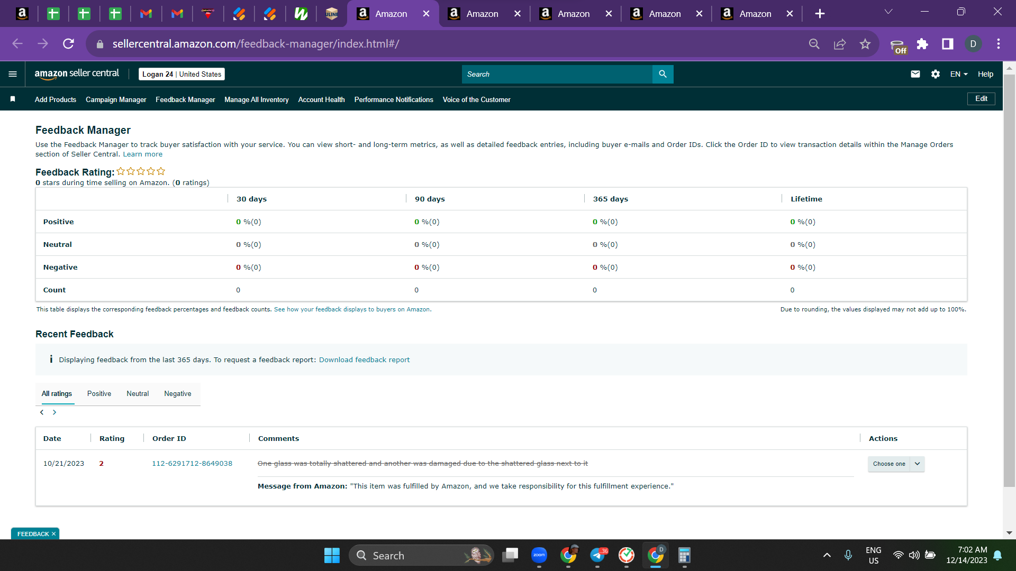The width and height of the screenshot is (1016, 571).
Task: Open the Chrome profile D avatar
Action: [973, 44]
